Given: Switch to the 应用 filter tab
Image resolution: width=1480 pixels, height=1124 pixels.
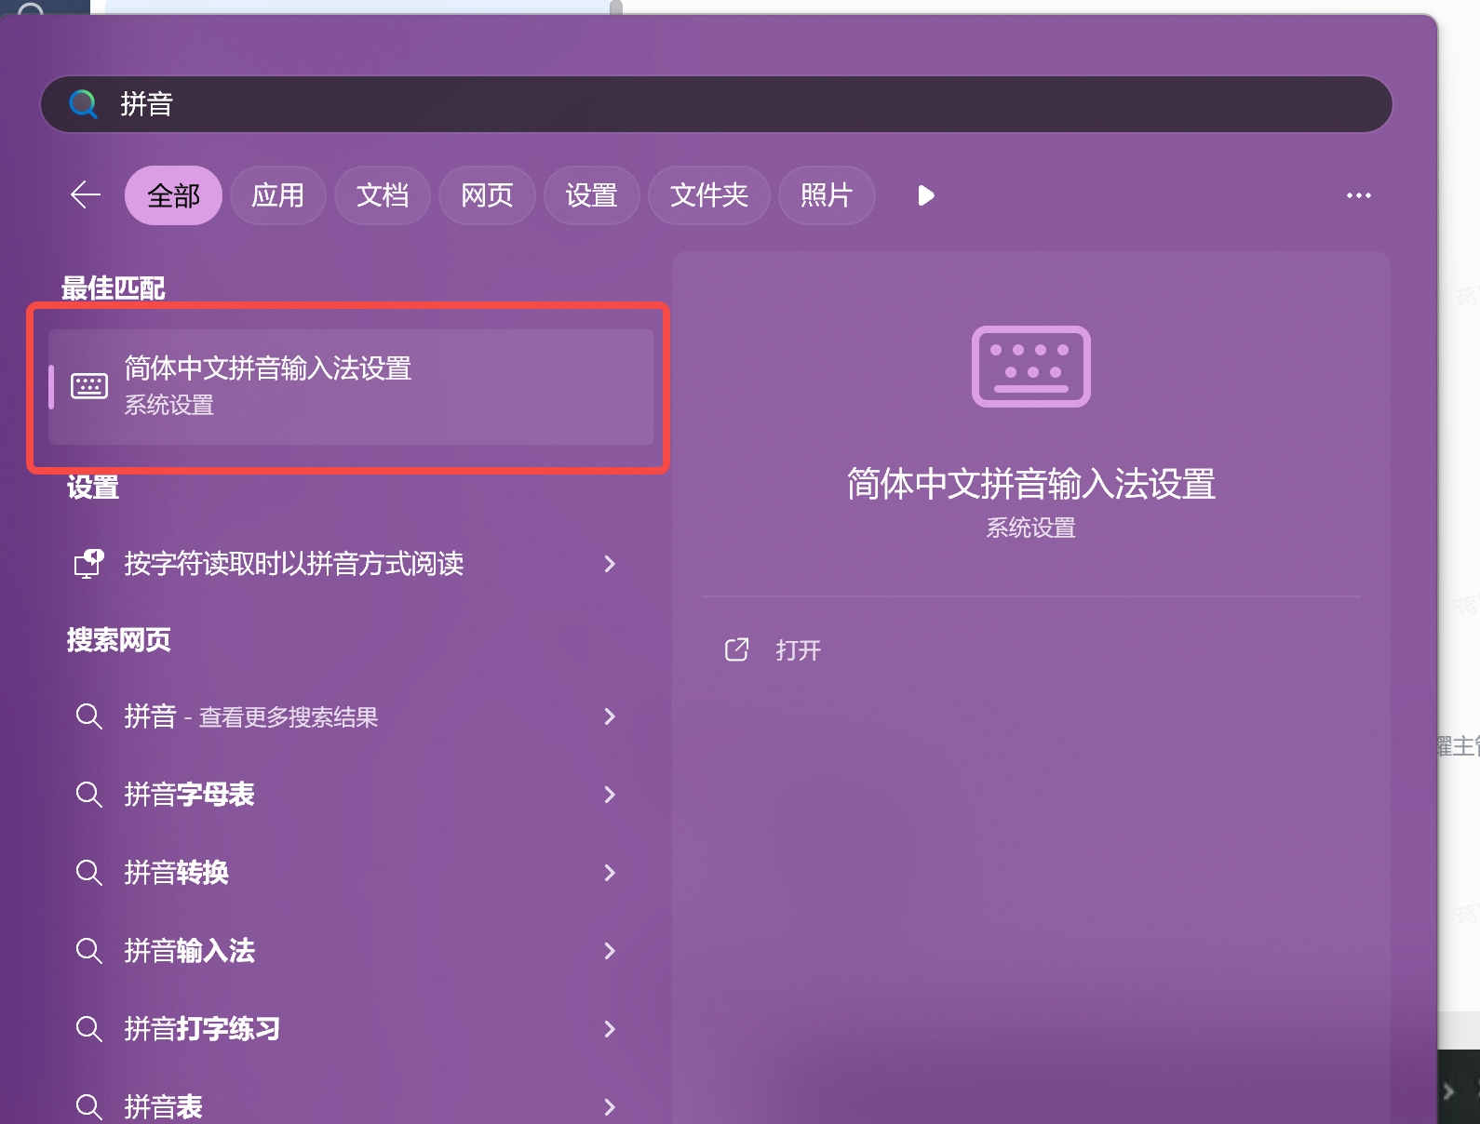Looking at the screenshot, I should (x=277, y=195).
